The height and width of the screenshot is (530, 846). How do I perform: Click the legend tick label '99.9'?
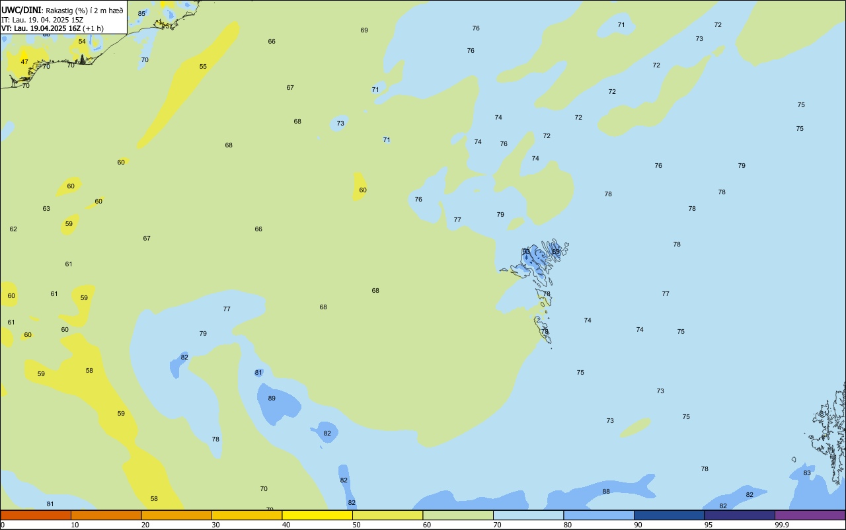pos(782,525)
